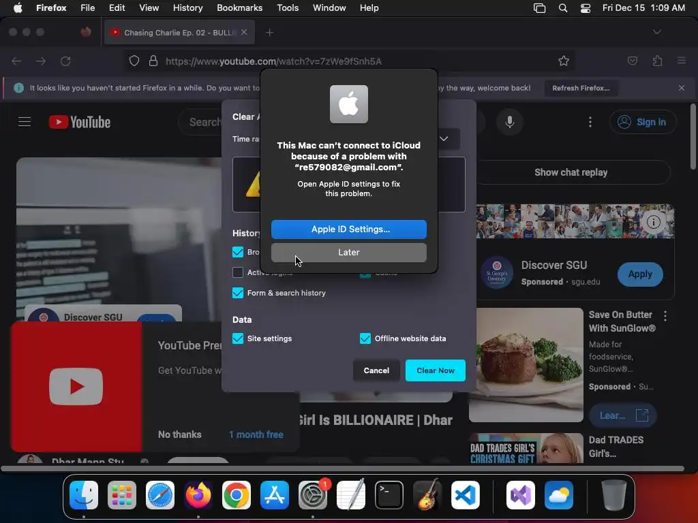Toggle the Form & search history checkbox
Screen dimensions: 698x523
(x=238, y=293)
